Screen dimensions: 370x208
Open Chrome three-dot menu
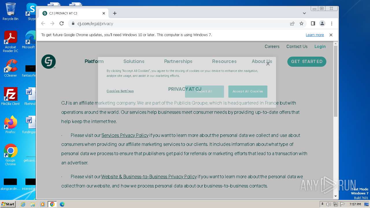332,23
